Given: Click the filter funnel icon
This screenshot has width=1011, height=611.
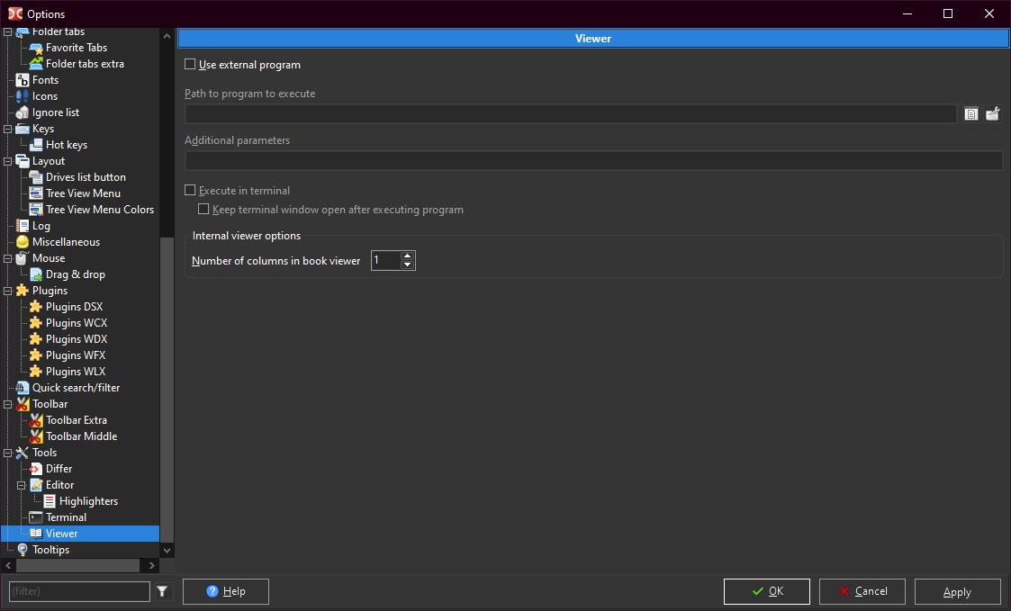Looking at the screenshot, I should pos(162,591).
